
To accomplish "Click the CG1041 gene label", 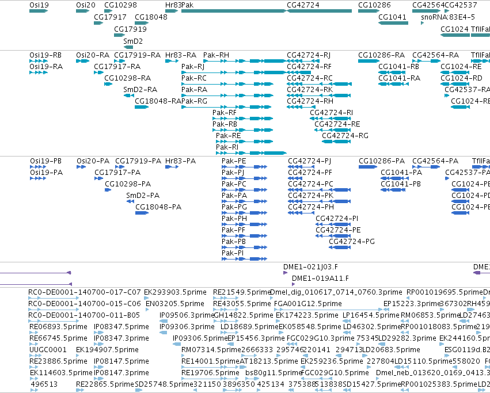I will click(x=392, y=17).
